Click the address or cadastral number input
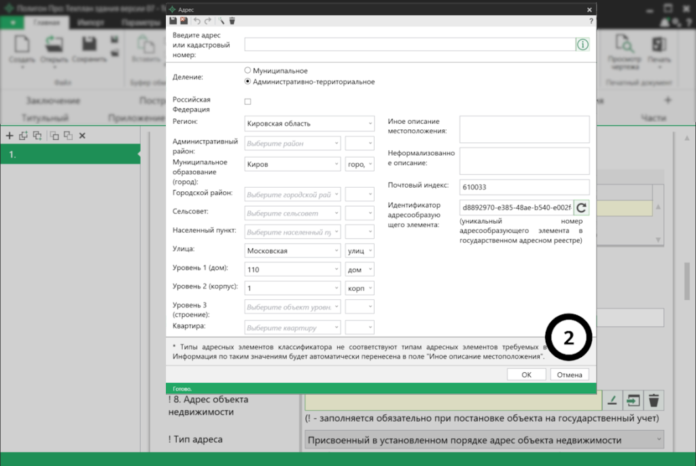Viewport: 696px width, 466px height. [x=410, y=45]
